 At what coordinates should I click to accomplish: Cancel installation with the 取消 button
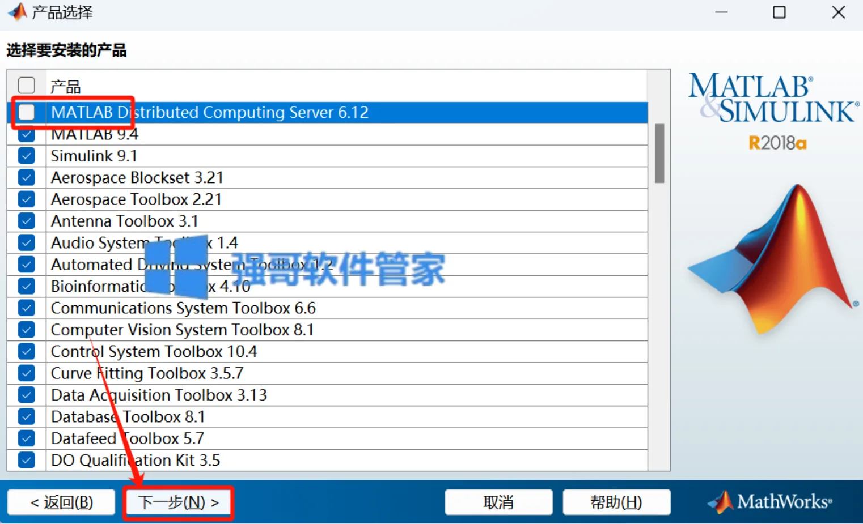tap(498, 502)
